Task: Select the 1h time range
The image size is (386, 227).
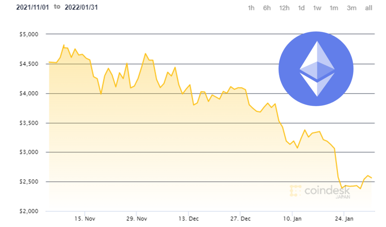Action: point(251,8)
